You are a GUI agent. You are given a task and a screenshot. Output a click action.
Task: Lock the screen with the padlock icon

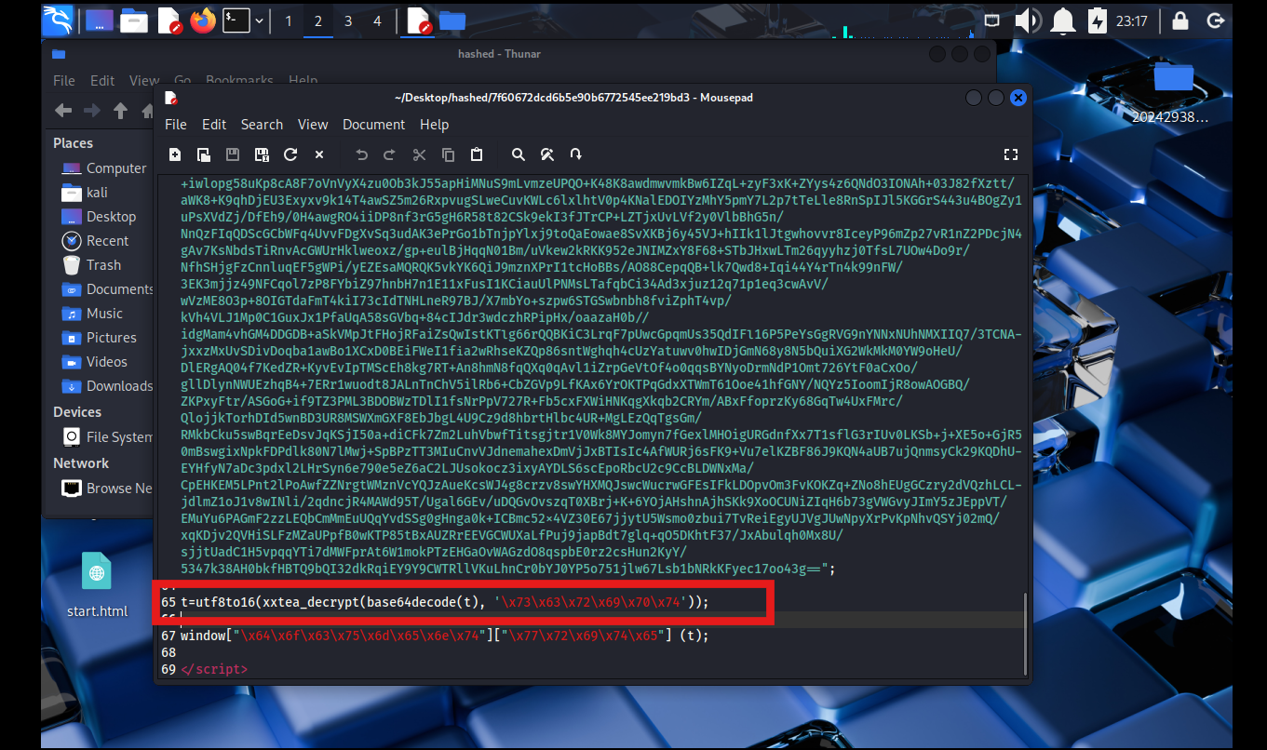(1180, 20)
